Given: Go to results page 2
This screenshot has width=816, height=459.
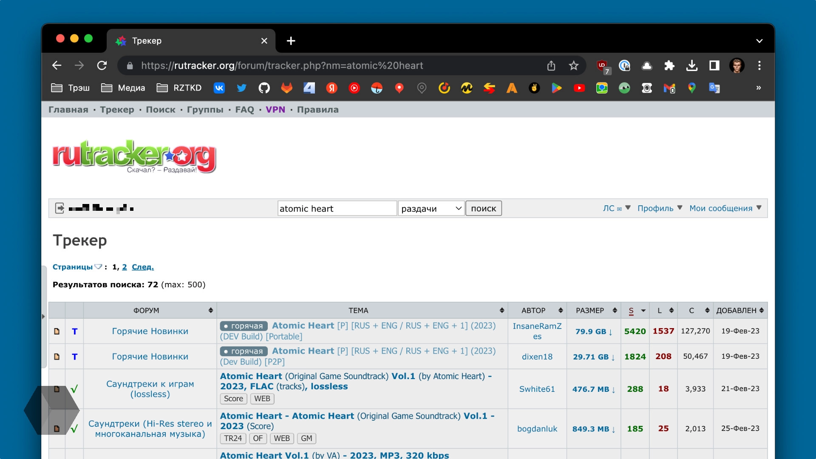Looking at the screenshot, I should pos(125,267).
